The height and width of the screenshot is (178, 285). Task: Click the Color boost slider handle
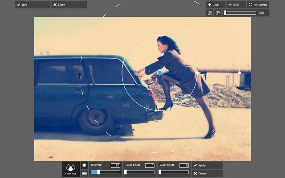click(126, 172)
